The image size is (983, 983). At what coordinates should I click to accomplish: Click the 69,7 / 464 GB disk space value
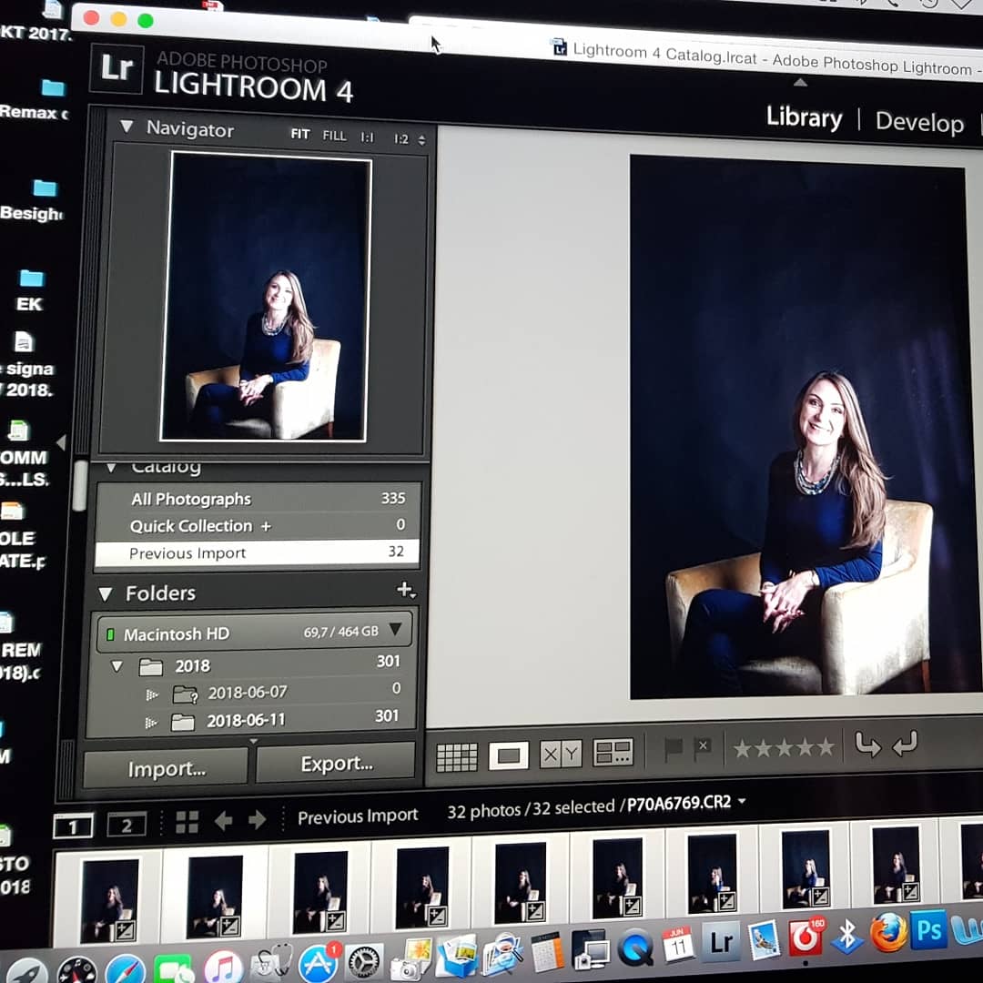341,632
